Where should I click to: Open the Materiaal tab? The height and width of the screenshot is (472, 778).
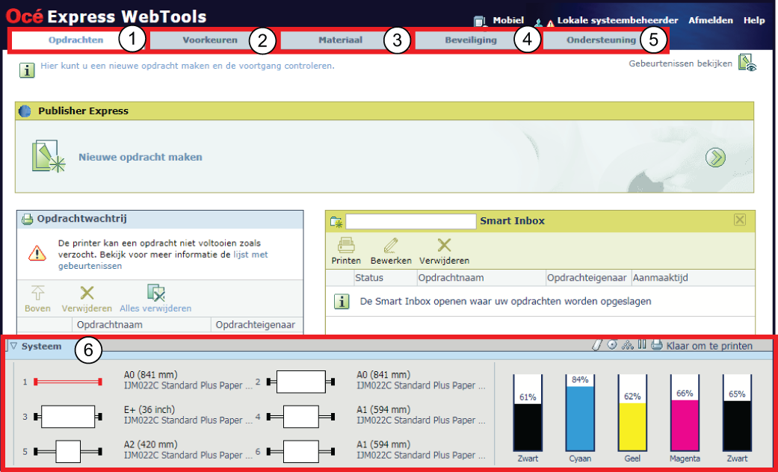[x=340, y=40]
